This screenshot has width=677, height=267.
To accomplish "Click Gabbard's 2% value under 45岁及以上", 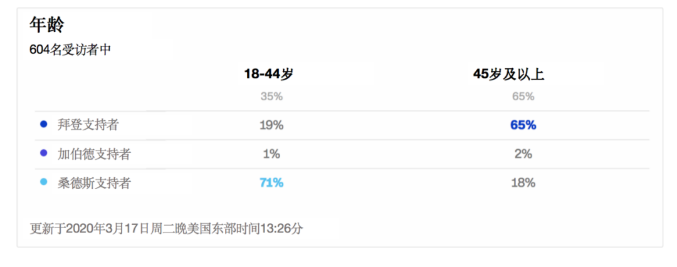I will [x=523, y=154].
